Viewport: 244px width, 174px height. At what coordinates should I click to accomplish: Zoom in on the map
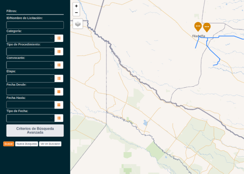point(76,6)
